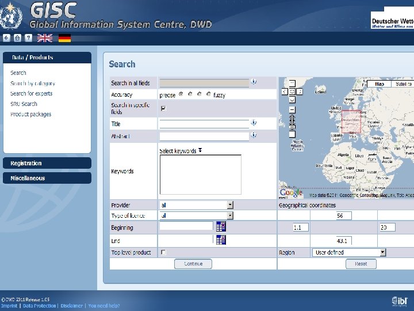Click the east coordinate field showing 20

[388, 227]
